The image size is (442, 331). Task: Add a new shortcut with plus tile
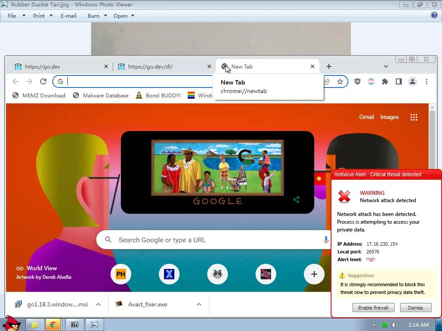click(x=314, y=274)
